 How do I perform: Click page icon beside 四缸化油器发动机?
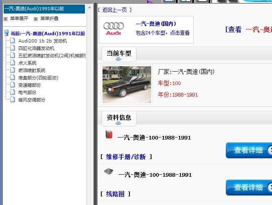pos(13,48)
